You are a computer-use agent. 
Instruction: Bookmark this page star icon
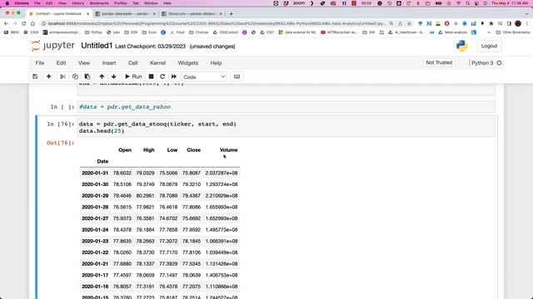pos(409,23)
